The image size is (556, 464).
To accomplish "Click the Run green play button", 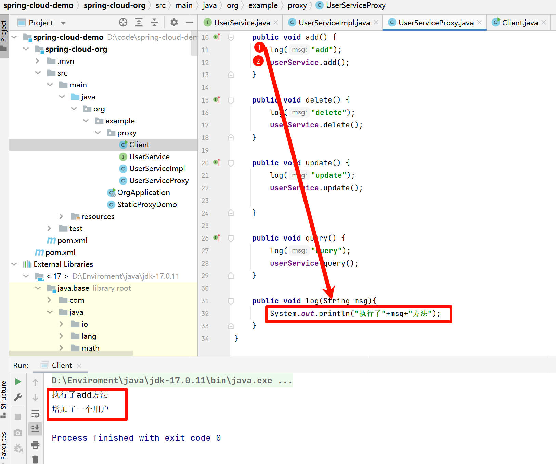I will tap(18, 382).
